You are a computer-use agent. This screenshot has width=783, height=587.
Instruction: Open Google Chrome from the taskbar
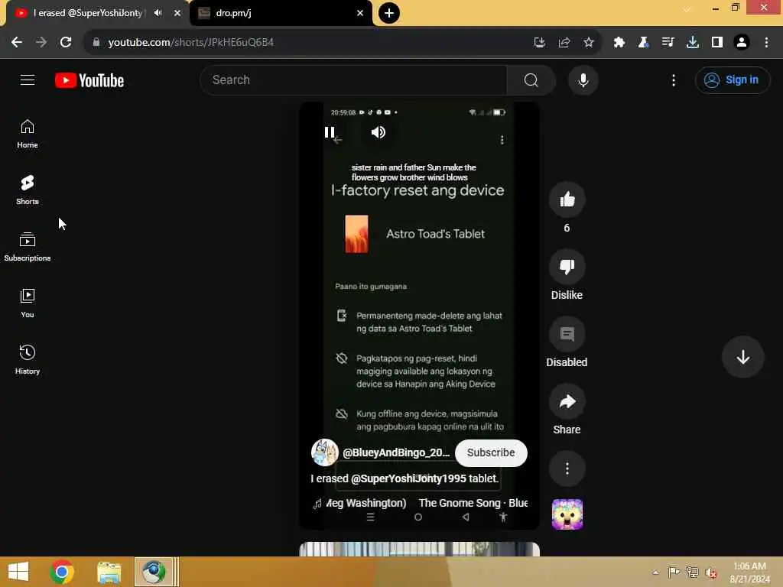(x=62, y=572)
